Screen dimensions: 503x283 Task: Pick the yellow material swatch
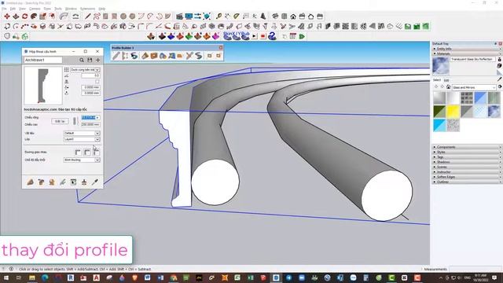(453, 112)
